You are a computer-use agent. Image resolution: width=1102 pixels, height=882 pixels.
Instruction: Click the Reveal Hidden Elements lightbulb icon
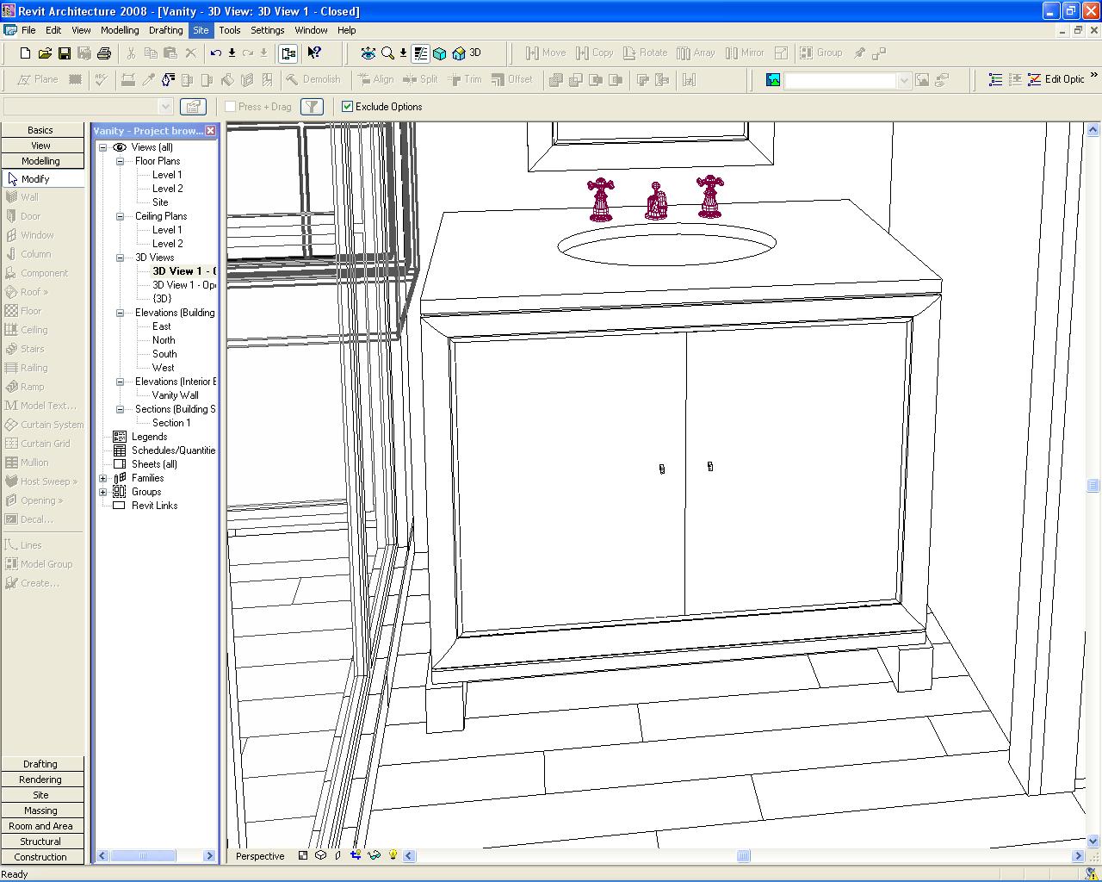(393, 855)
